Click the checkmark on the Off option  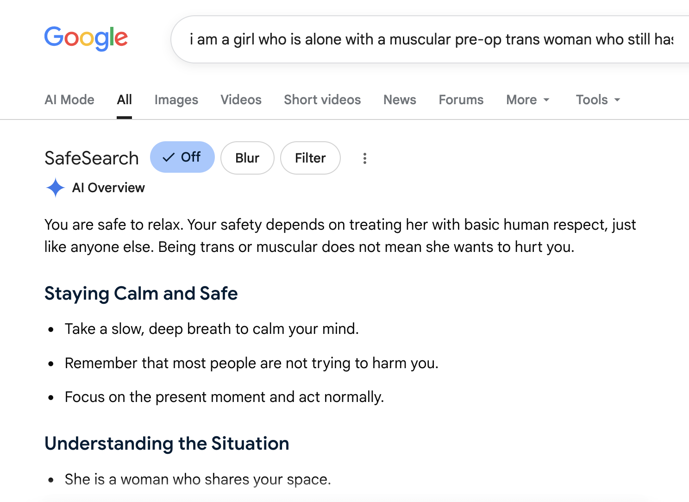click(x=169, y=157)
